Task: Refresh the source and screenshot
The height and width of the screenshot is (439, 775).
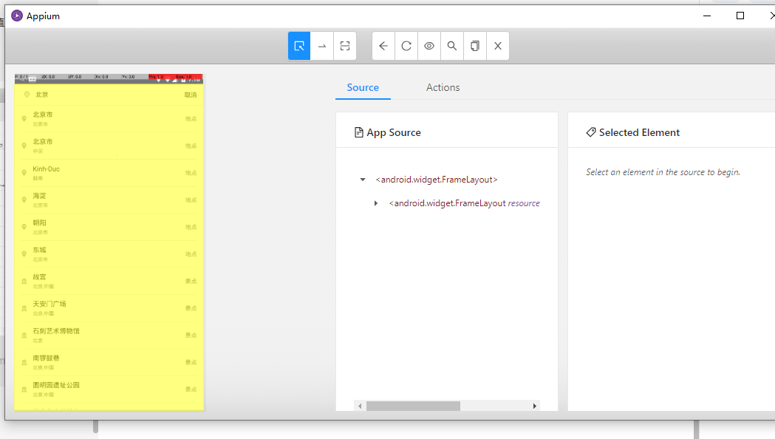Action: pyautogui.click(x=406, y=46)
